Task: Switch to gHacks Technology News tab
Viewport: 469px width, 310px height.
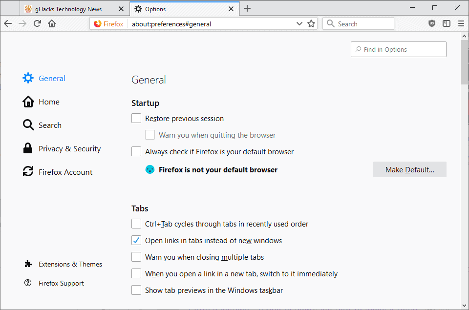Action: [67, 9]
